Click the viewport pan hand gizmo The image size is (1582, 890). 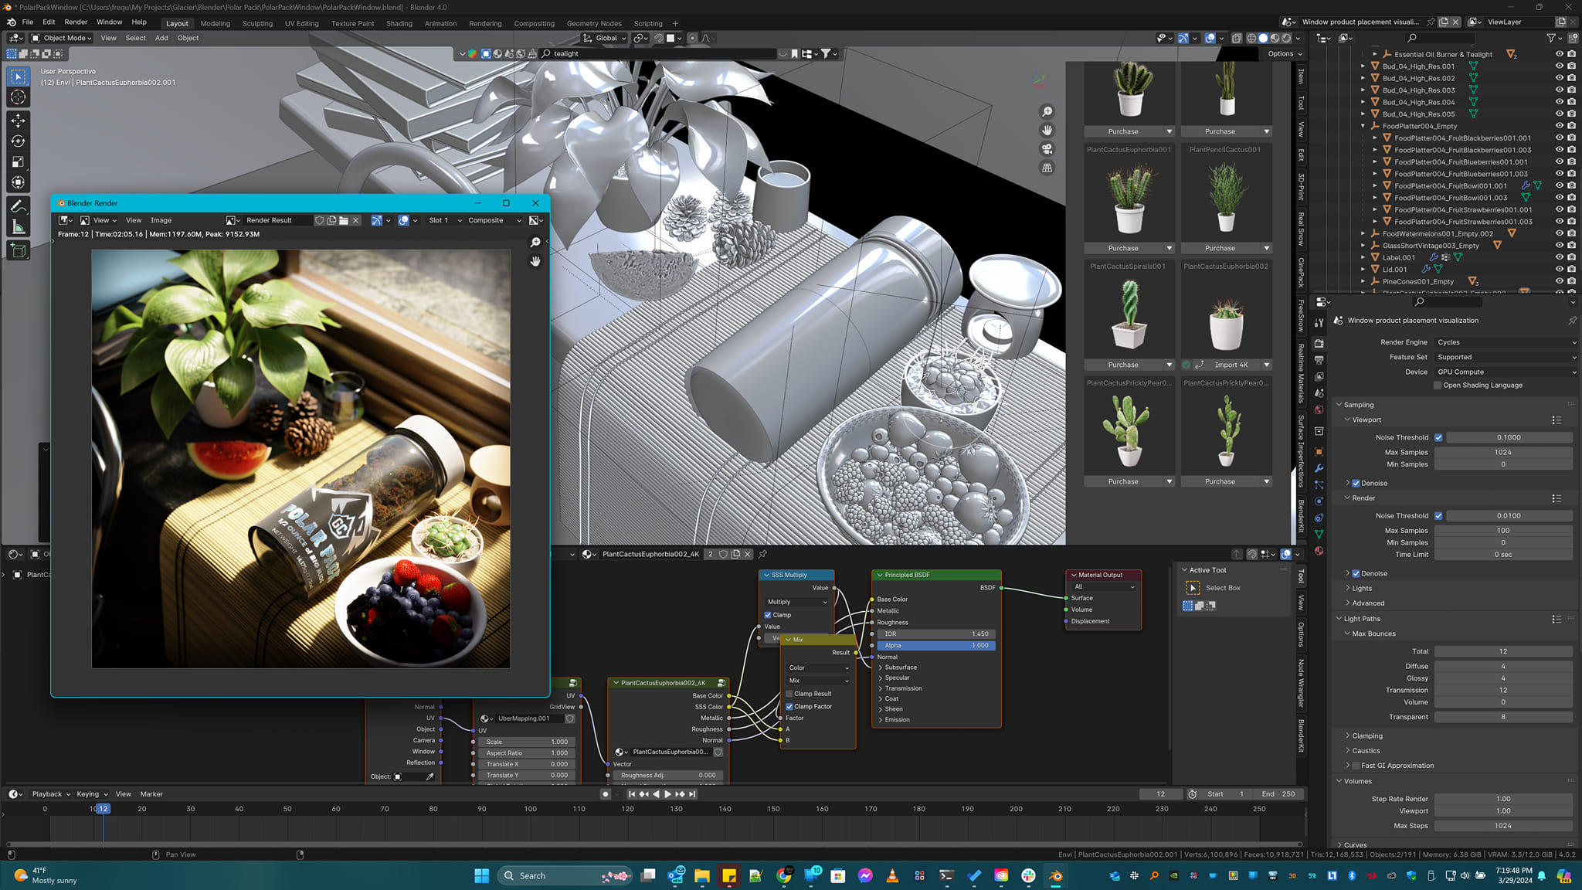pos(1047,131)
